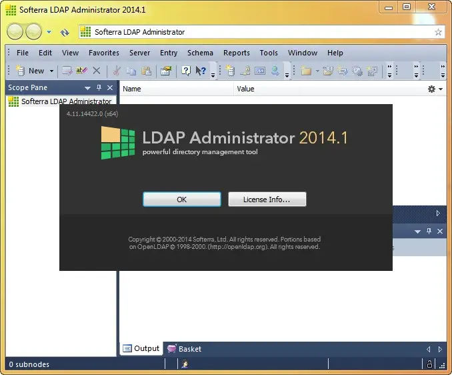Click the New folder group icon
This screenshot has height=375, width=452.
pos(306,71)
